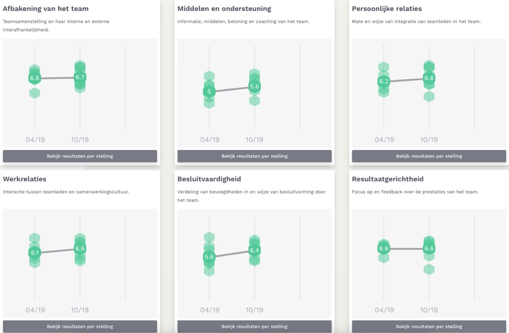Open 'Bekijk resultaten per stelling' under Resultaatgerichtheid

tap(429, 326)
